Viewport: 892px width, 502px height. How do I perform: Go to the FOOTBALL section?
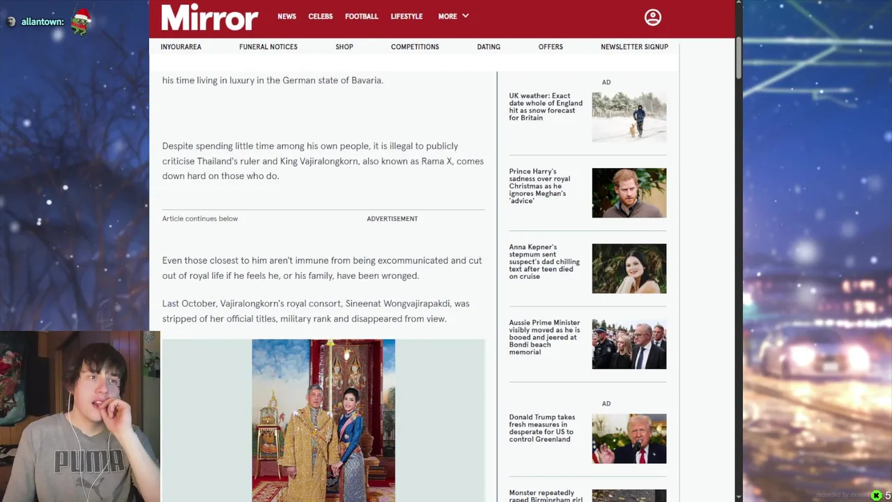[x=362, y=16]
